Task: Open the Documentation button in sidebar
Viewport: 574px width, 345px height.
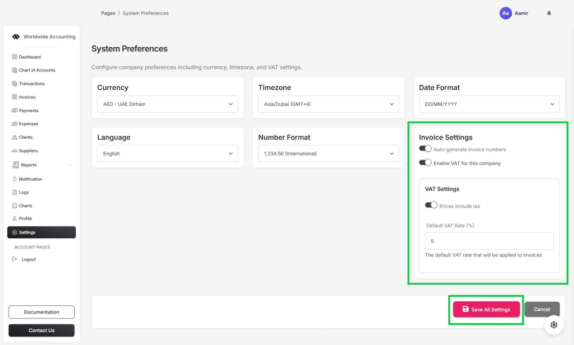Action: pos(42,312)
